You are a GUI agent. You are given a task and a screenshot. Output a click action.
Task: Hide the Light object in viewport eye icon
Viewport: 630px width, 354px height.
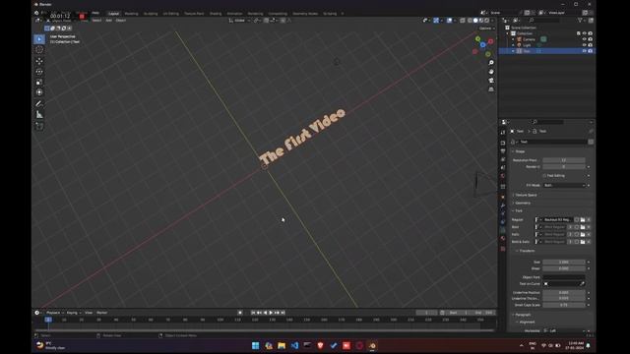tap(584, 45)
